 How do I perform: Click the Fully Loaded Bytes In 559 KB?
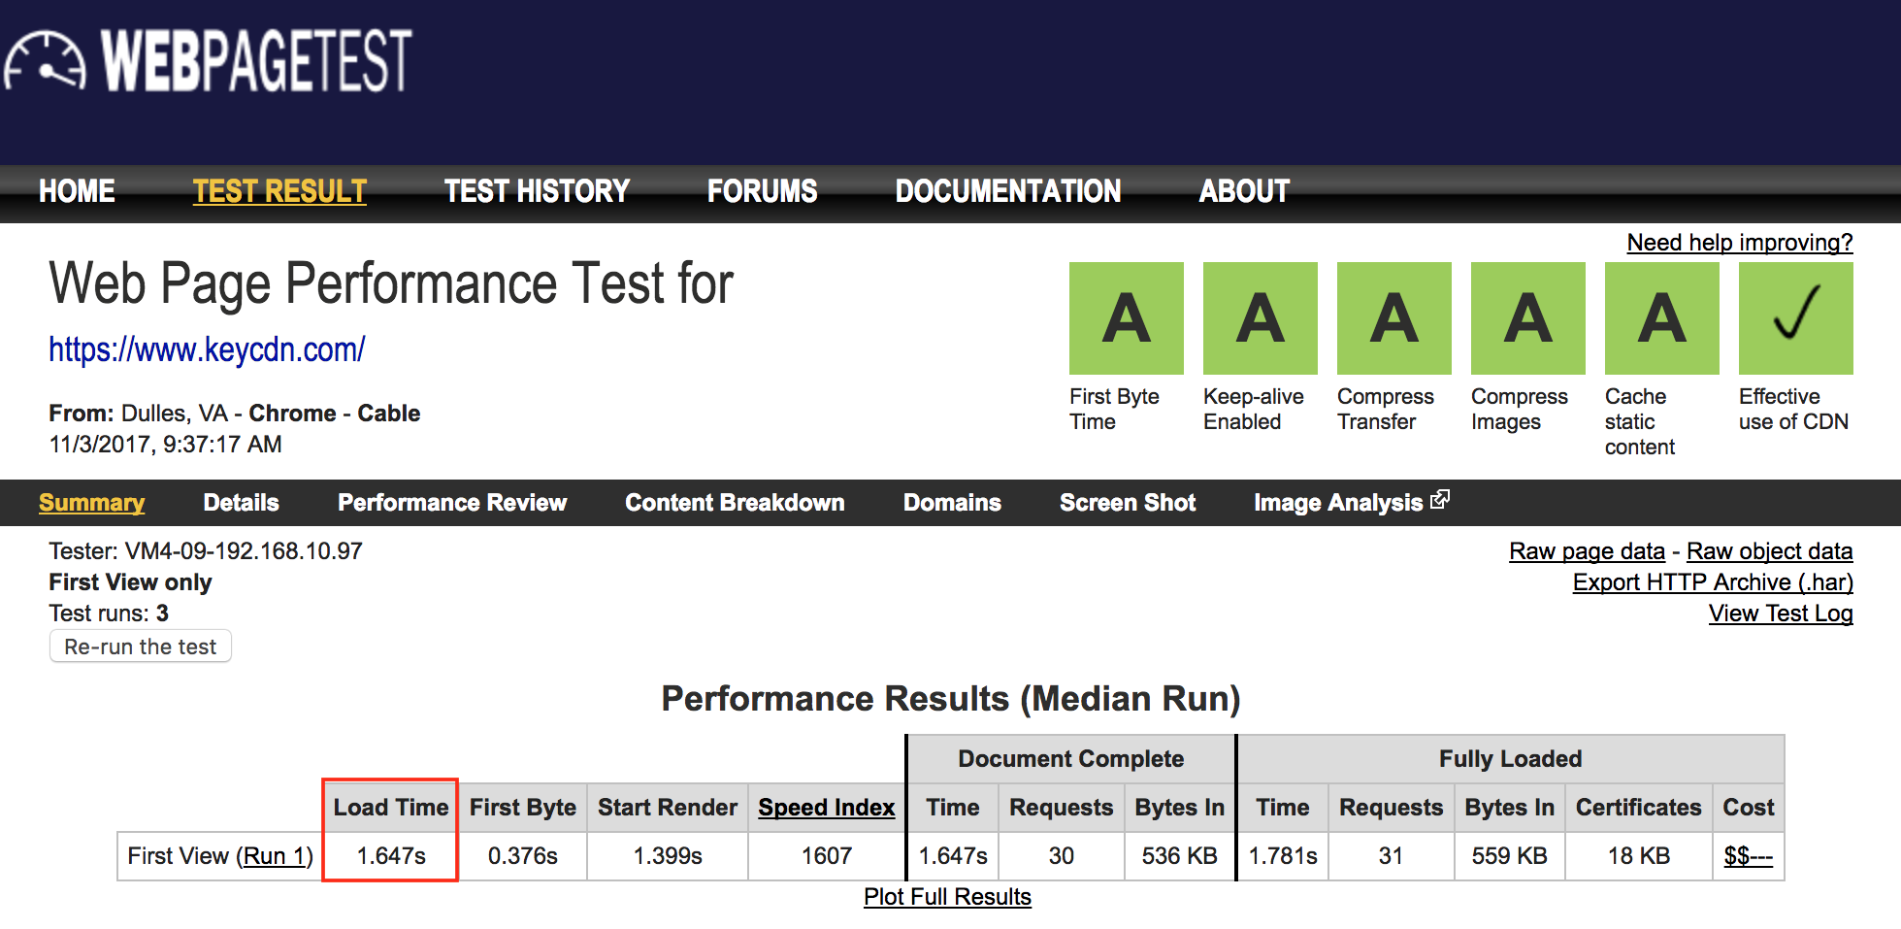click(1509, 856)
